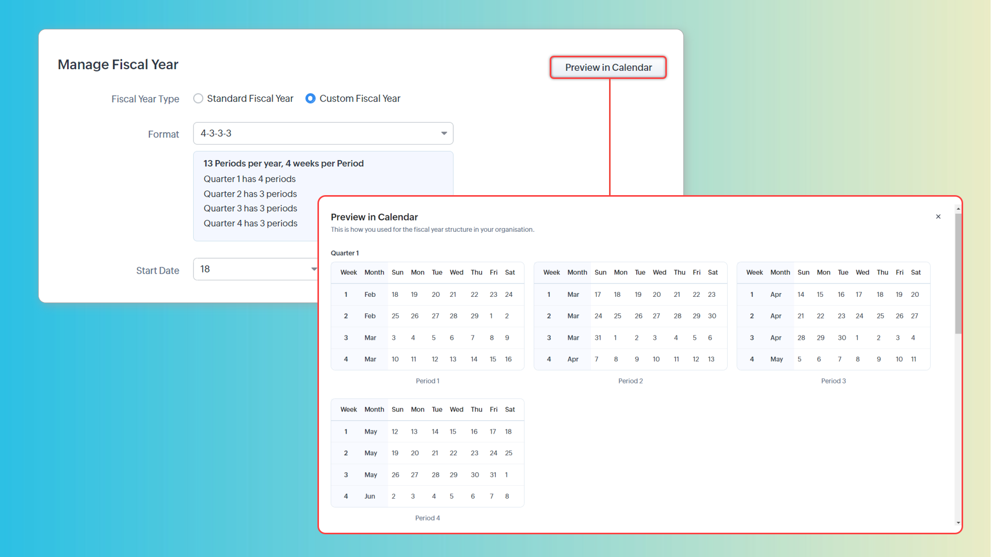Click the scrollbar down arrow in preview

(x=958, y=523)
